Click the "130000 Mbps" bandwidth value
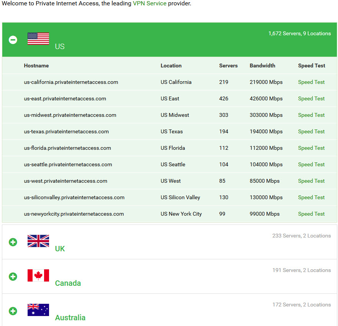Image resolution: width=338 pixels, height=326 pixels. pyautogui.click(x=266, y=197)
